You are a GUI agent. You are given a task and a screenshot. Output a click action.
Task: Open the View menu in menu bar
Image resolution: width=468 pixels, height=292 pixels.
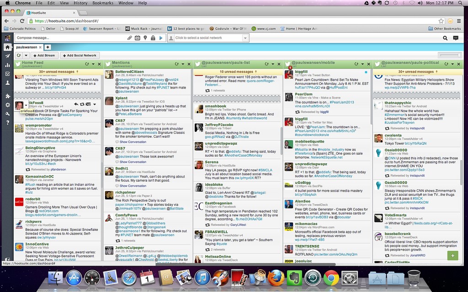click(64, 3)
